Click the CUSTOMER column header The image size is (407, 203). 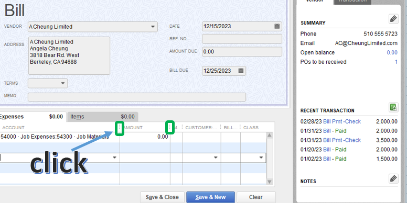(201, 128)
